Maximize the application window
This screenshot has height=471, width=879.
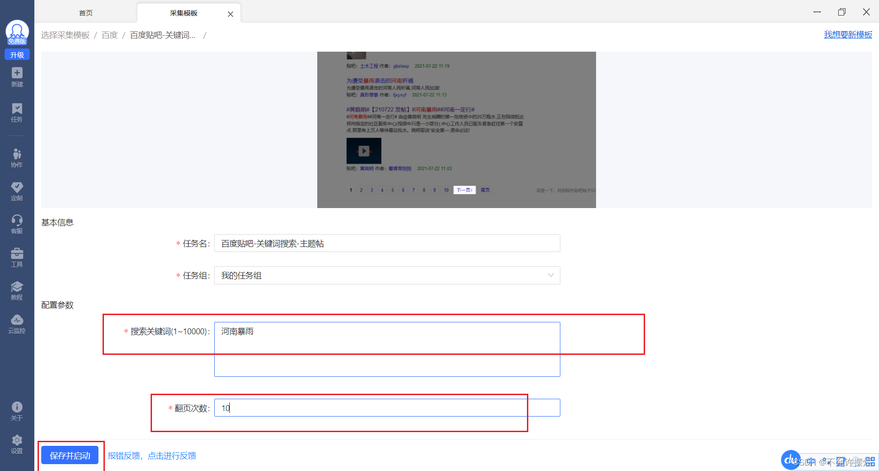[x=842, y=12]
